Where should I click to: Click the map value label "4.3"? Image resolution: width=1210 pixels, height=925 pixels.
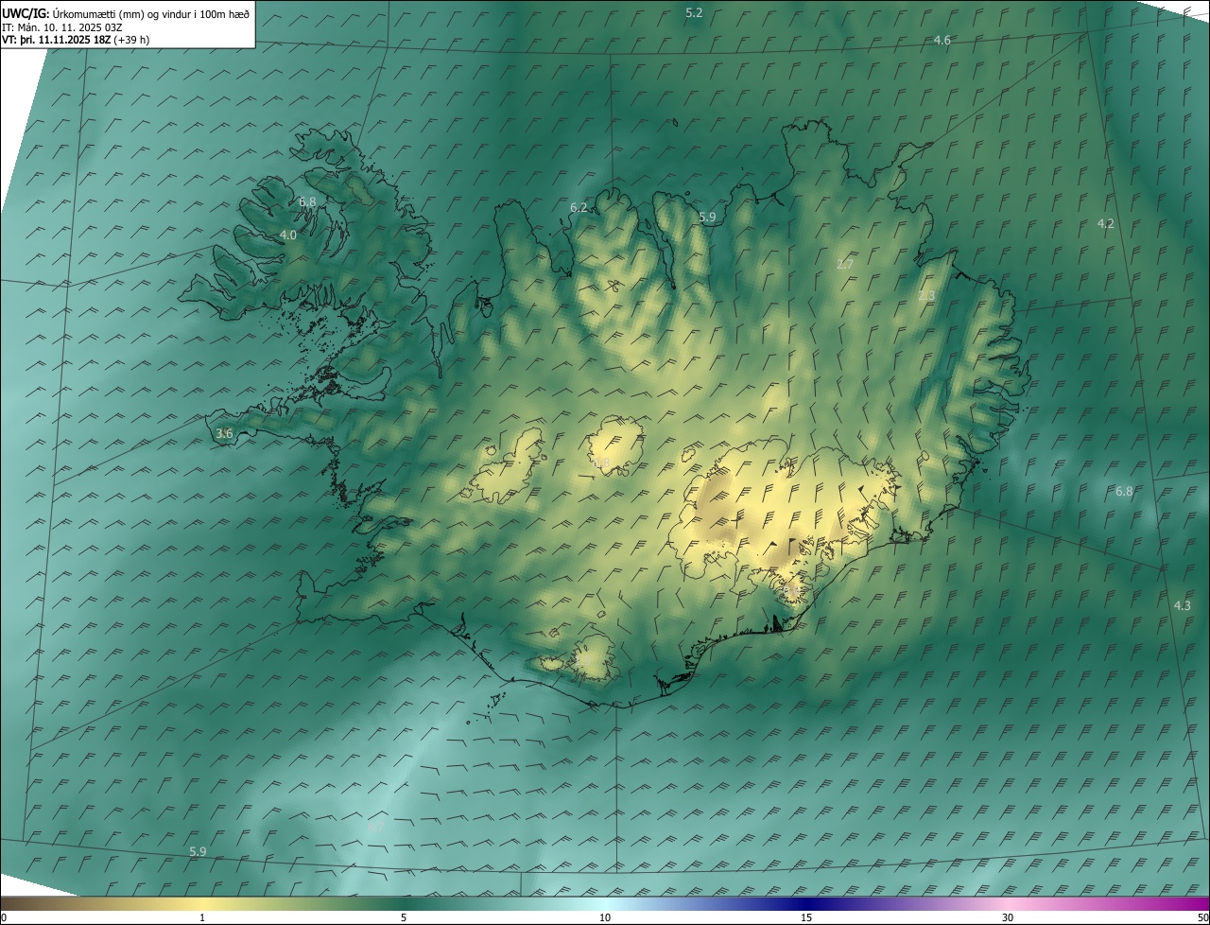click(1183, 605)
